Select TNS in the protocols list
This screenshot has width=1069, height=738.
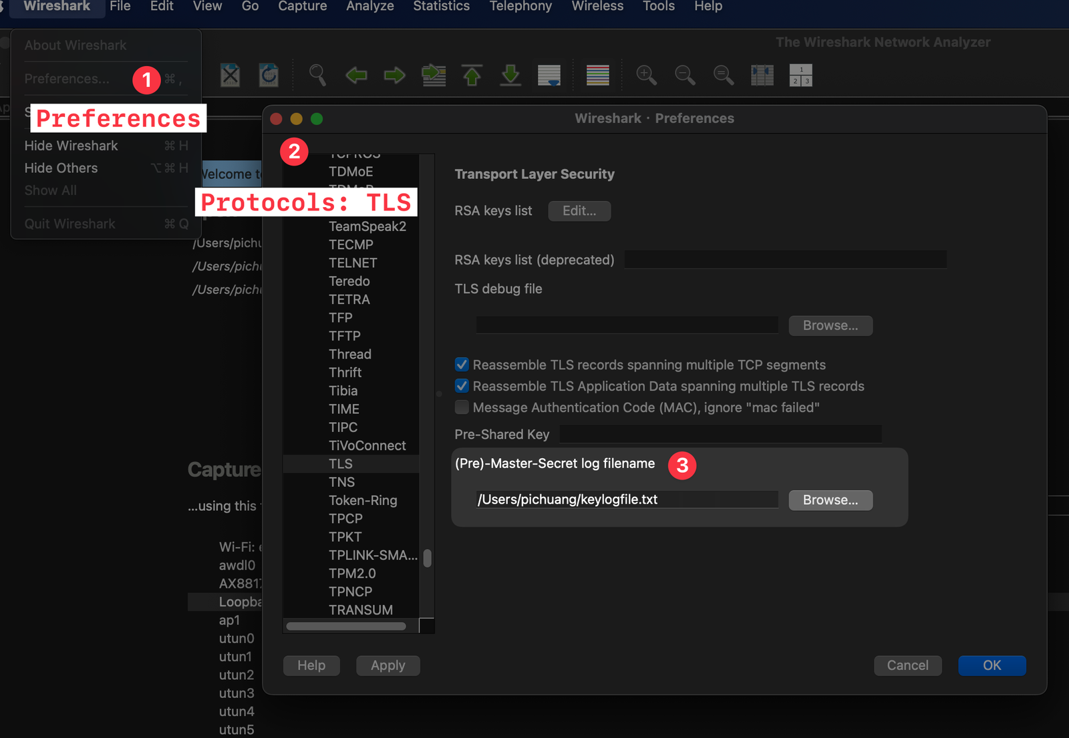341,482
